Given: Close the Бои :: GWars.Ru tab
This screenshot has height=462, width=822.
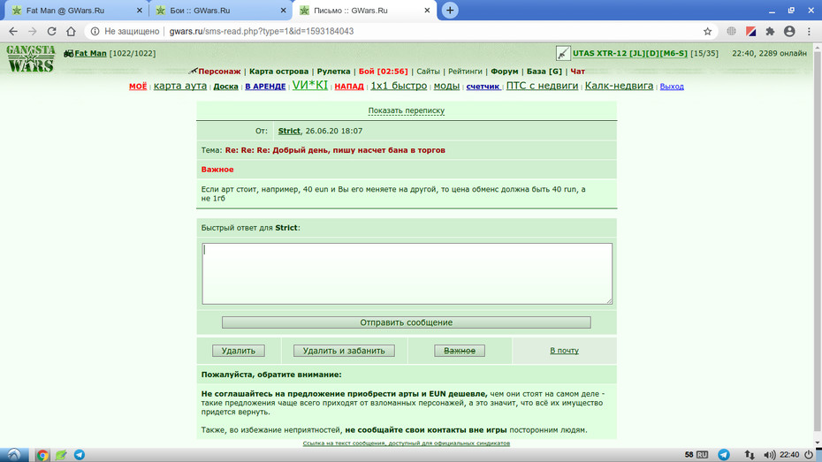Looking at the screenshot, I should click(283, 11).
